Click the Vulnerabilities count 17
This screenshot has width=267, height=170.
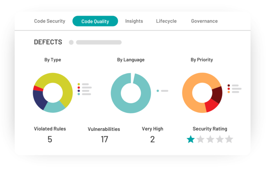[104, 139]
